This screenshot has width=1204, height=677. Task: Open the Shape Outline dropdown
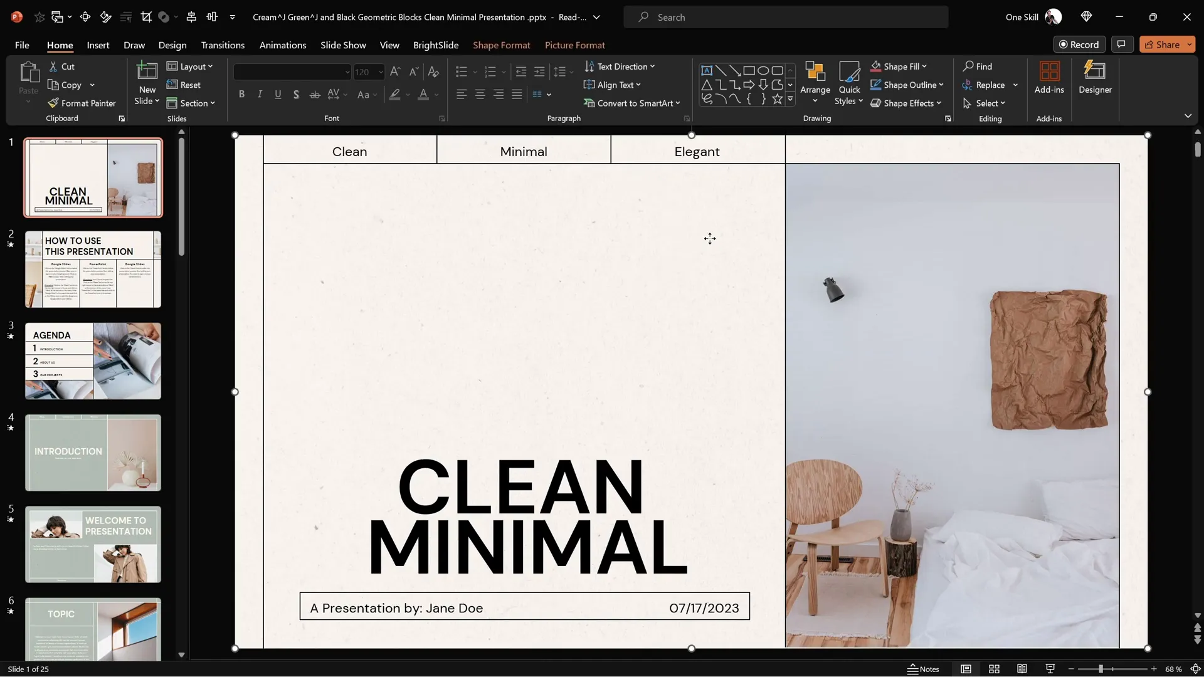coord(907,85)
